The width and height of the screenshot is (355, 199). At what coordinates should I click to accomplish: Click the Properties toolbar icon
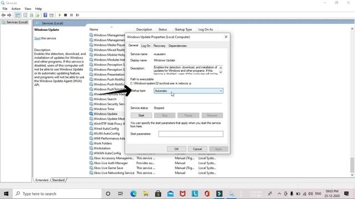[x=26, y=15]
